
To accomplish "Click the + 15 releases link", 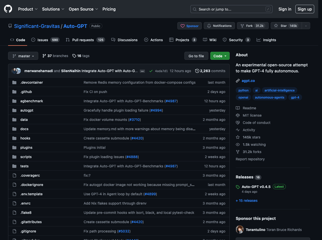I will (x=247, y=201).
